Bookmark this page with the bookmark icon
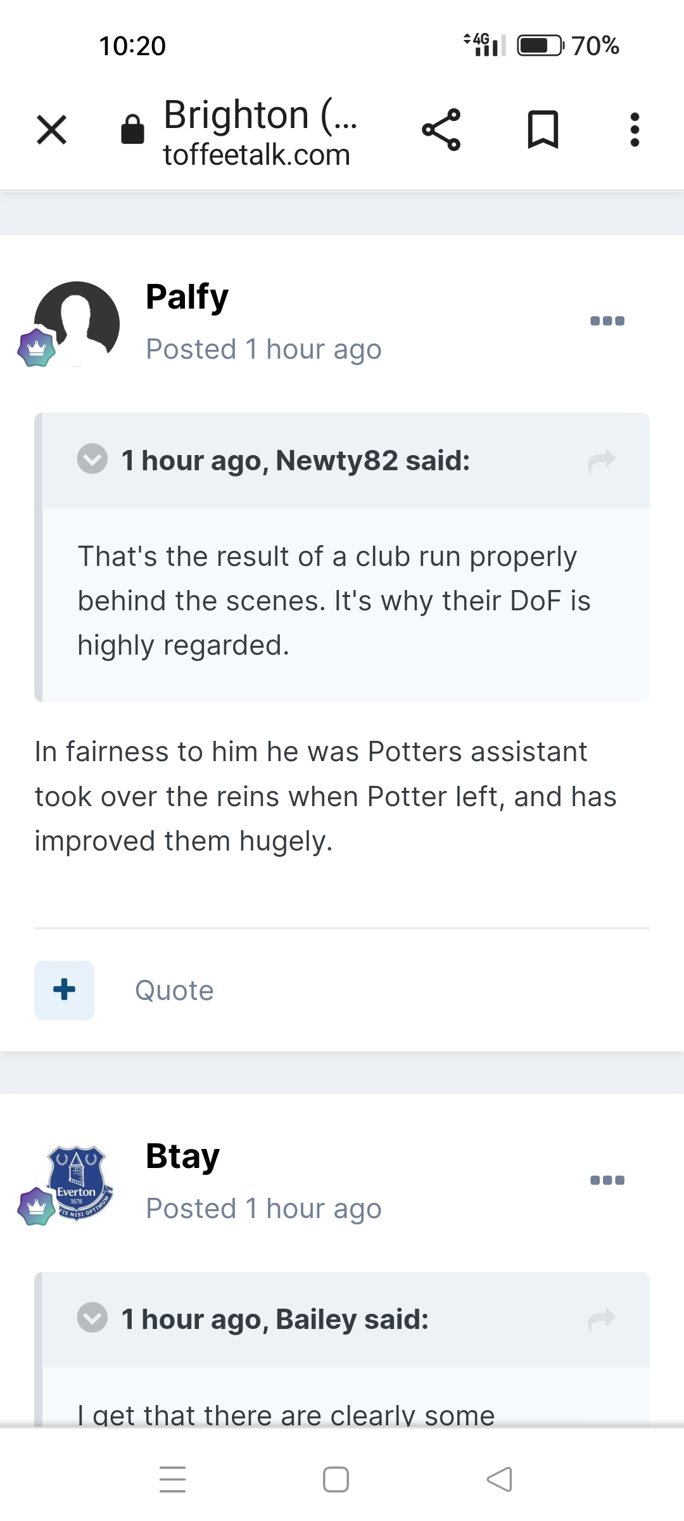Viewport: 684px width, 1521px height. click(543, 130)
